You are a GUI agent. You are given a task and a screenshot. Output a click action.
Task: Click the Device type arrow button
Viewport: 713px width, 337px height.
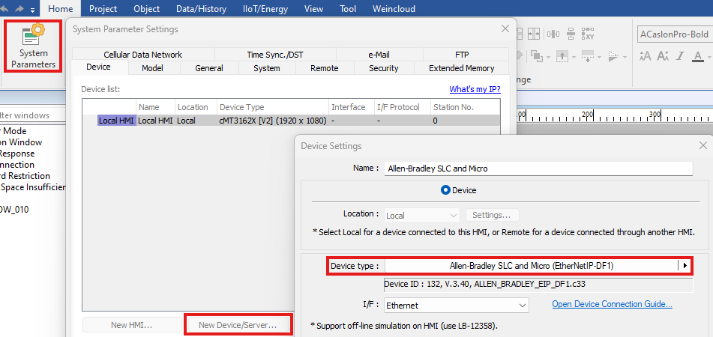685,266
